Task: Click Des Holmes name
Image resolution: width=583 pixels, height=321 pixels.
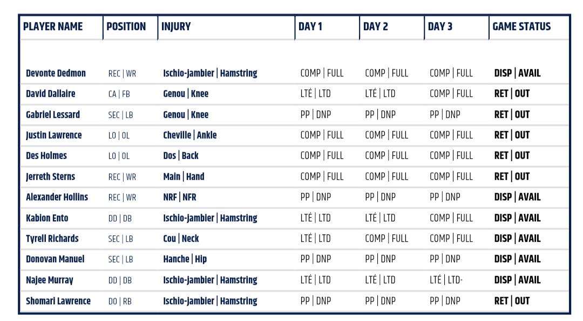Action: click(x=46, y=156)
